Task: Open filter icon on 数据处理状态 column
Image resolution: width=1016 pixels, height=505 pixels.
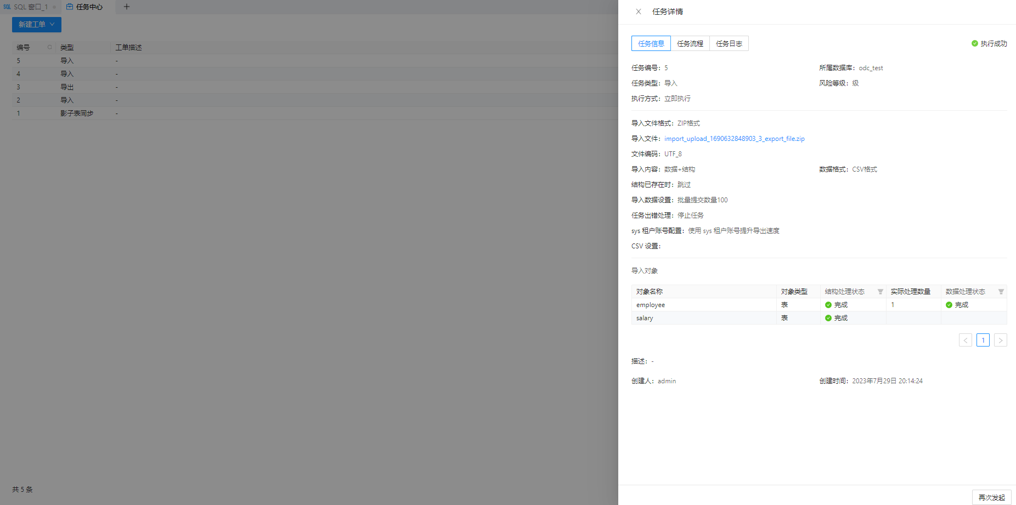Action: coord(1001,292)
